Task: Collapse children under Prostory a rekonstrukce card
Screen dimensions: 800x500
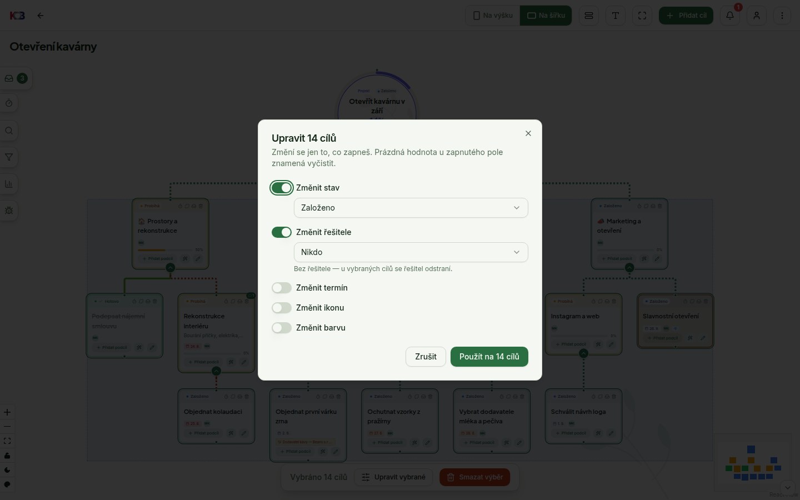Action: [171, 268]
